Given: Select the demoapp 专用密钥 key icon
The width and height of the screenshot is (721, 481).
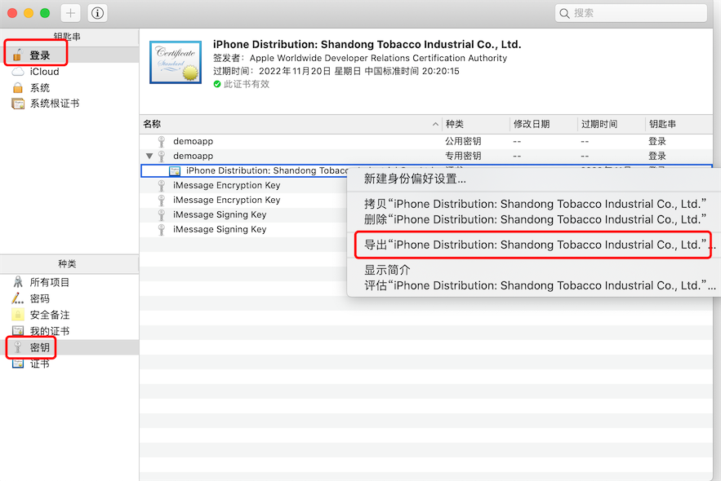Looking at the screenshot, I should click(x=162, y=156).
